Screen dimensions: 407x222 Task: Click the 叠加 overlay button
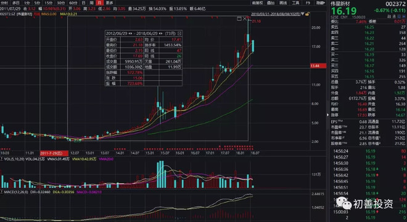(271, 3)
